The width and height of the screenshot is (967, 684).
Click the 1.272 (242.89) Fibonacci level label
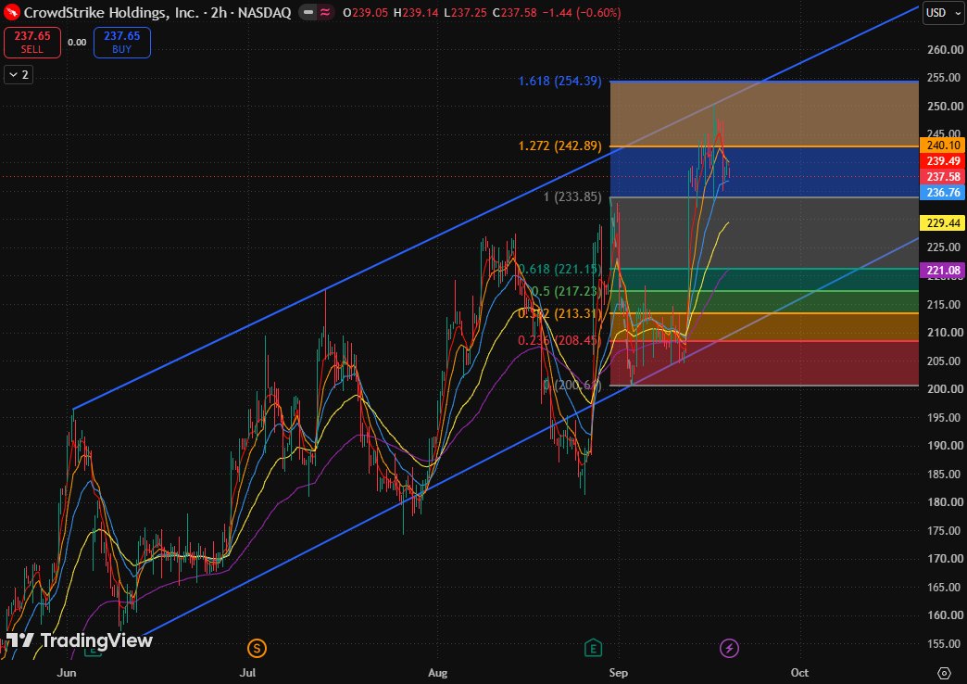point(560,146)
